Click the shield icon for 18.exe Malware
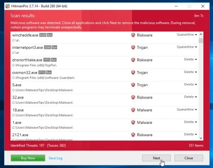The width and height of the screenshot is (213, 168). point(133,110)
